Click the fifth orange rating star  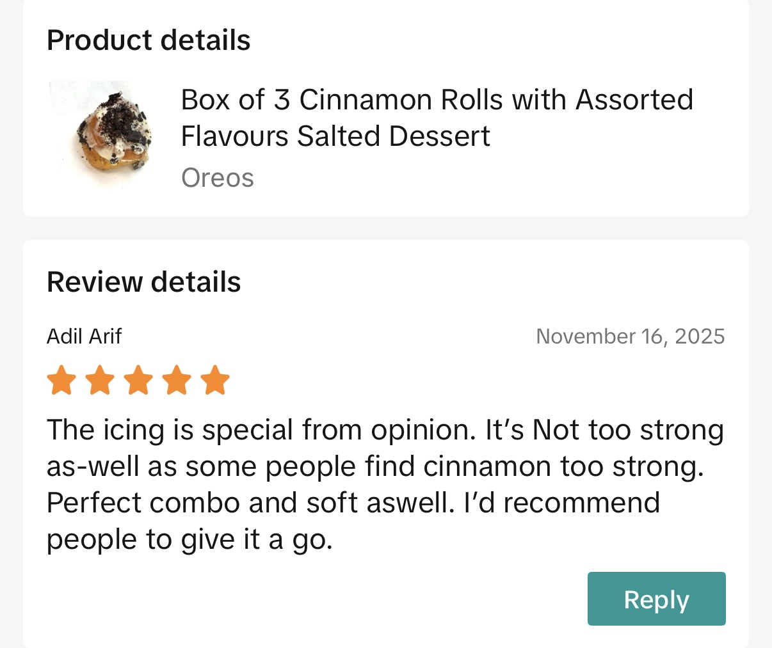tap(215, 381)
